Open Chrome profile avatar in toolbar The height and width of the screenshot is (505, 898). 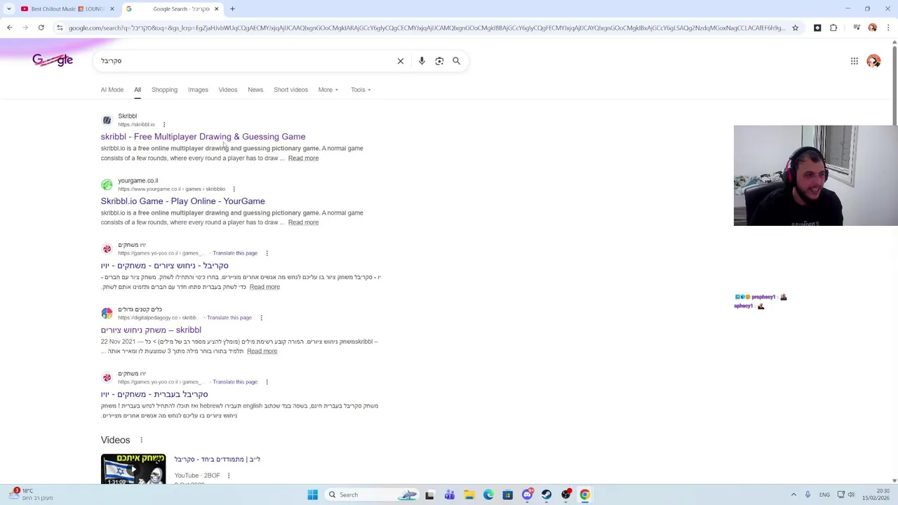tap(872, 27)
